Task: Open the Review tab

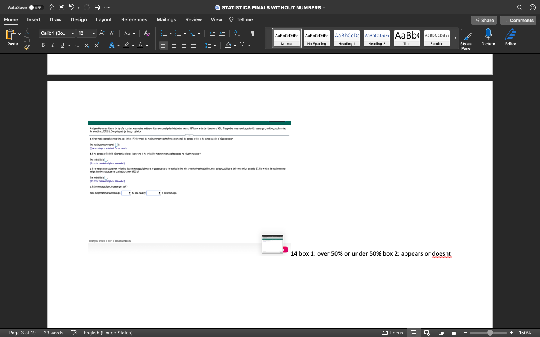Action: pyautogui.click(x=193, y=19)
